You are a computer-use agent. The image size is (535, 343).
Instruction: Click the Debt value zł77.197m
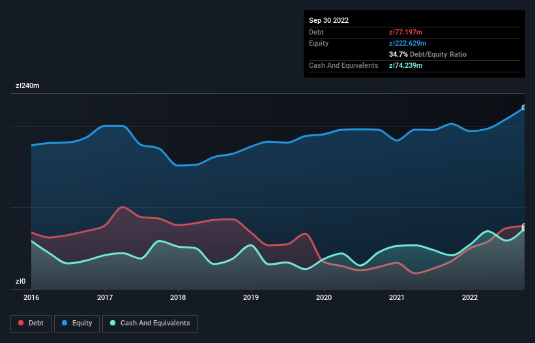(x=406, y=32)
